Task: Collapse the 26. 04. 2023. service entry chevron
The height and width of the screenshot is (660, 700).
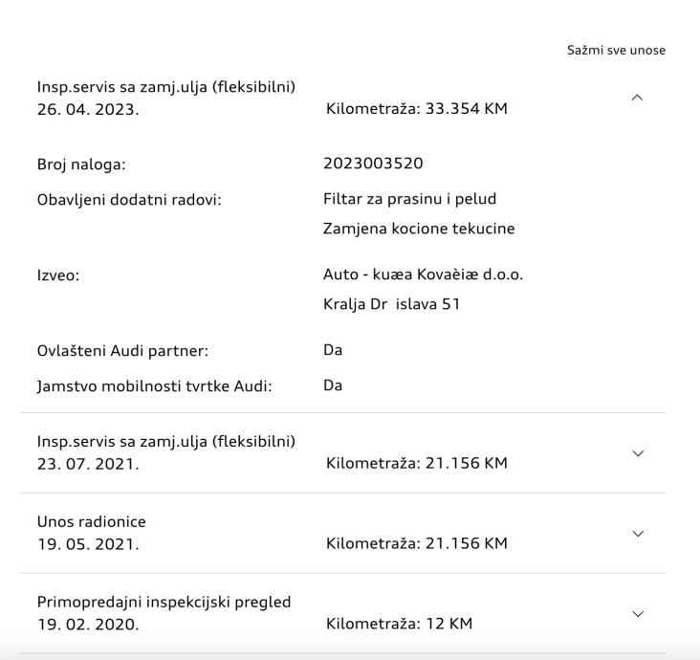Action: point(639,99)
